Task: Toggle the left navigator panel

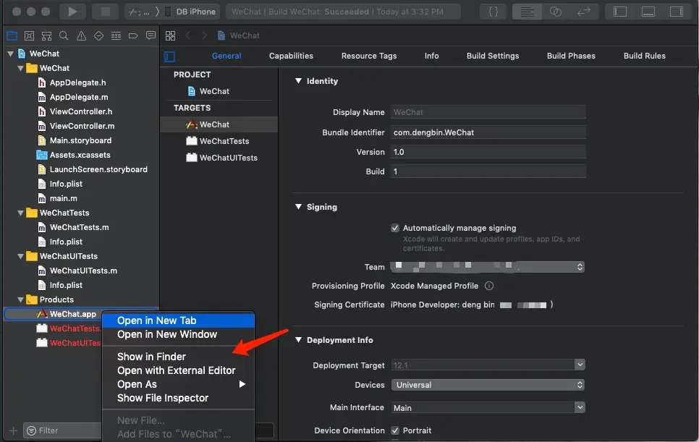Action: [x=620, y=12]
